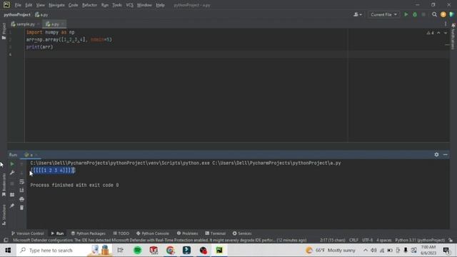
Task: Open IDE updates orange icon
Action: point(443,14)
